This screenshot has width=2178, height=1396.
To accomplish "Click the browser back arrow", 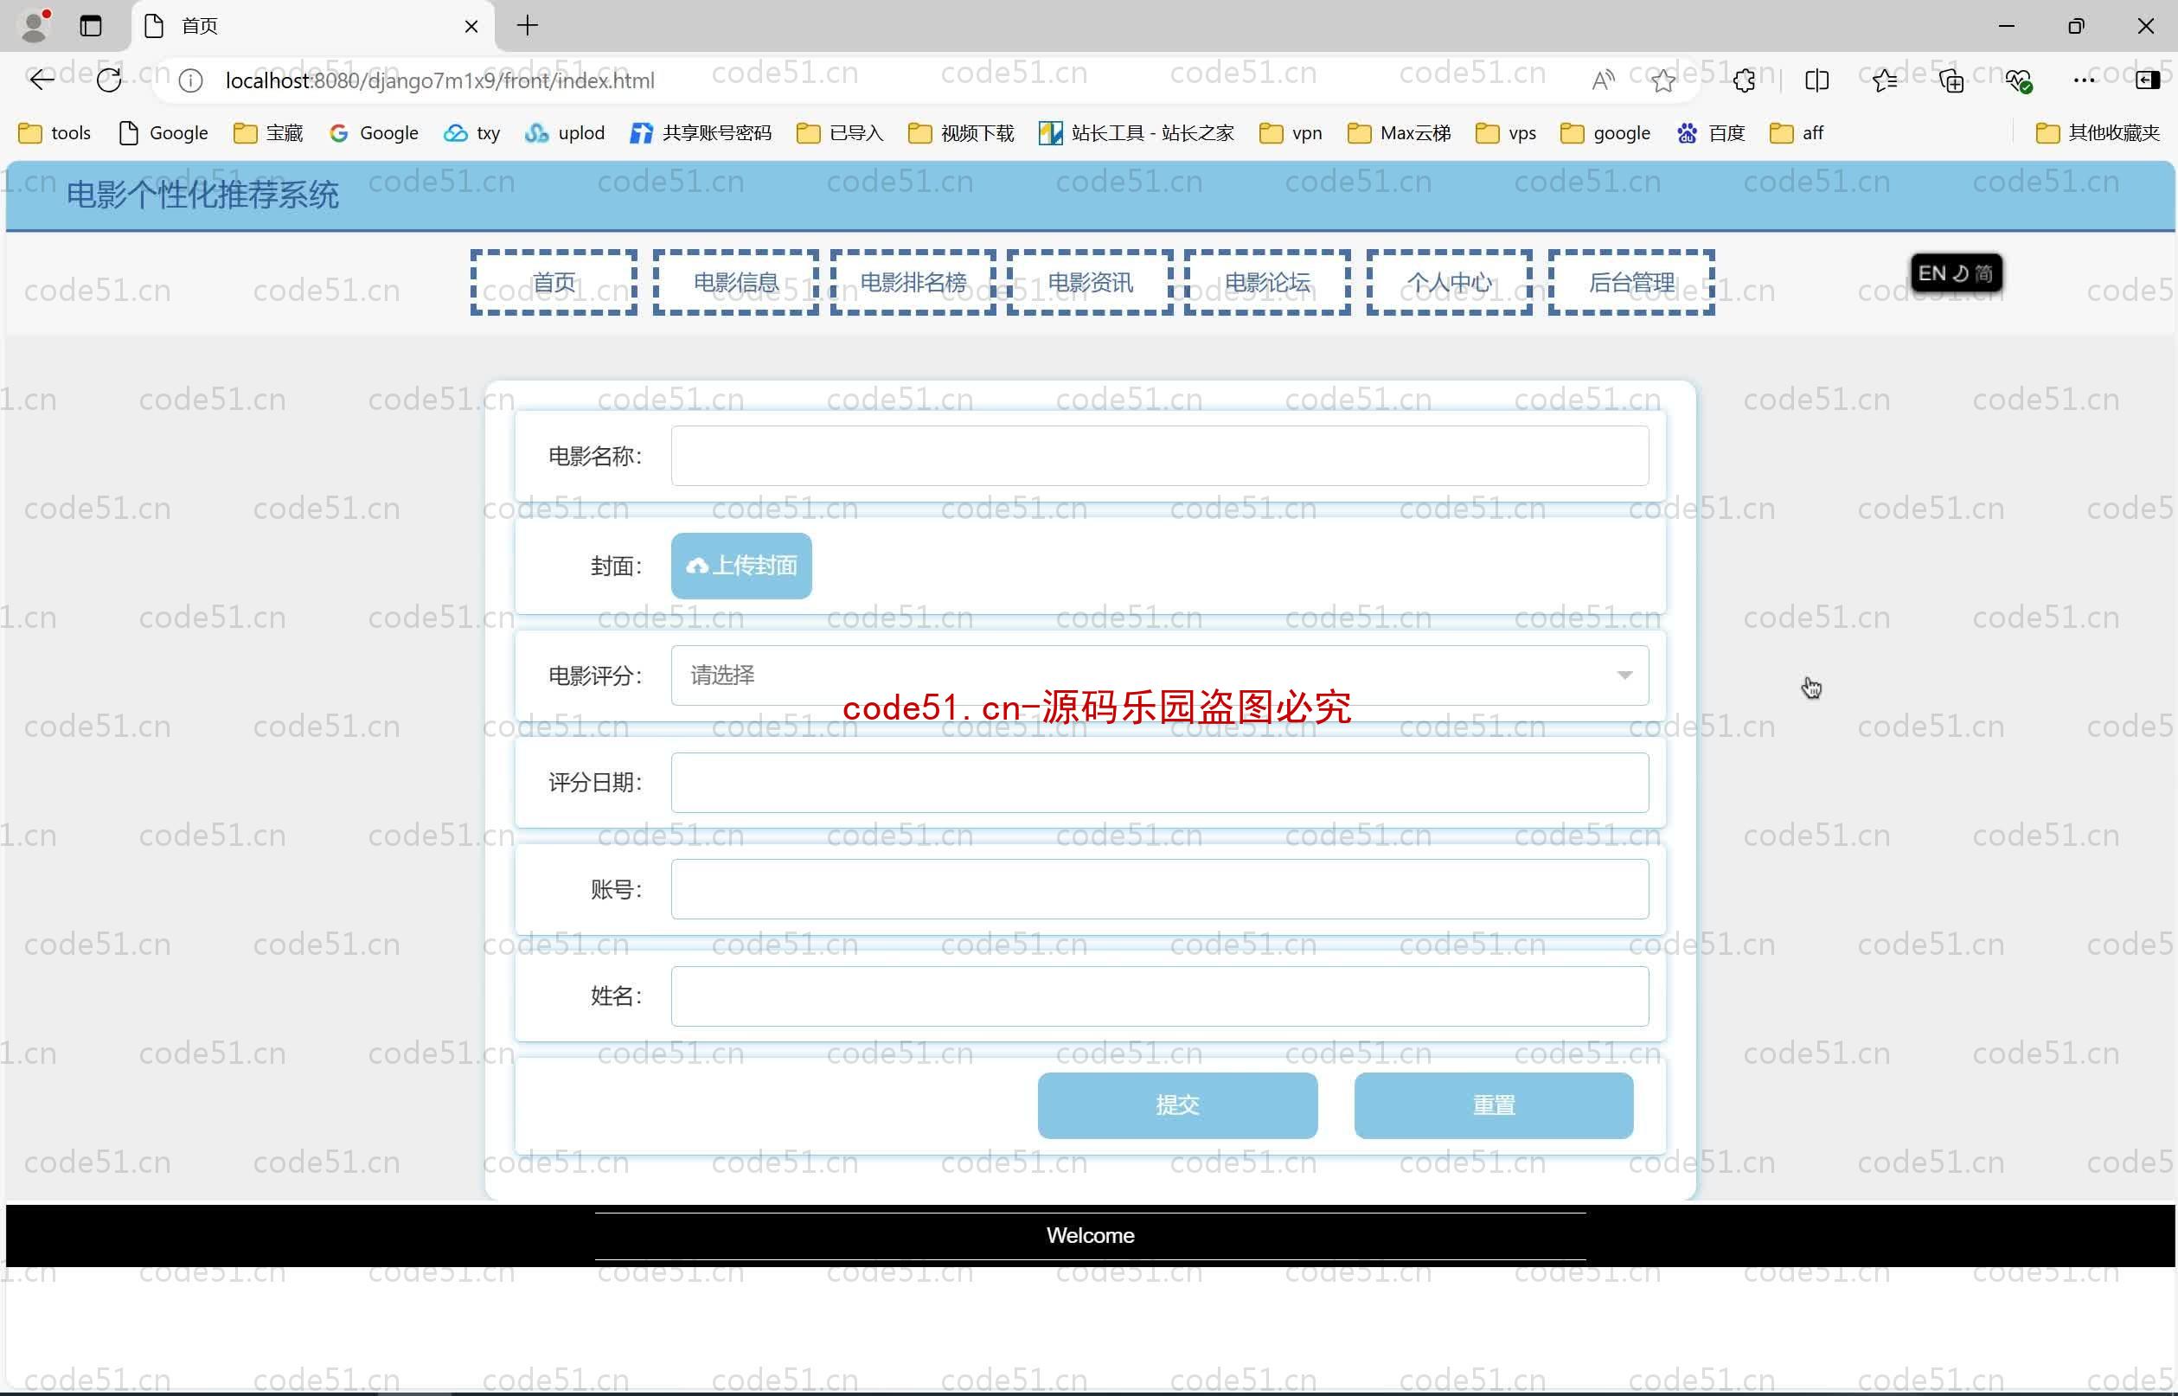I will pyautogui.click(x=42, y=80).
